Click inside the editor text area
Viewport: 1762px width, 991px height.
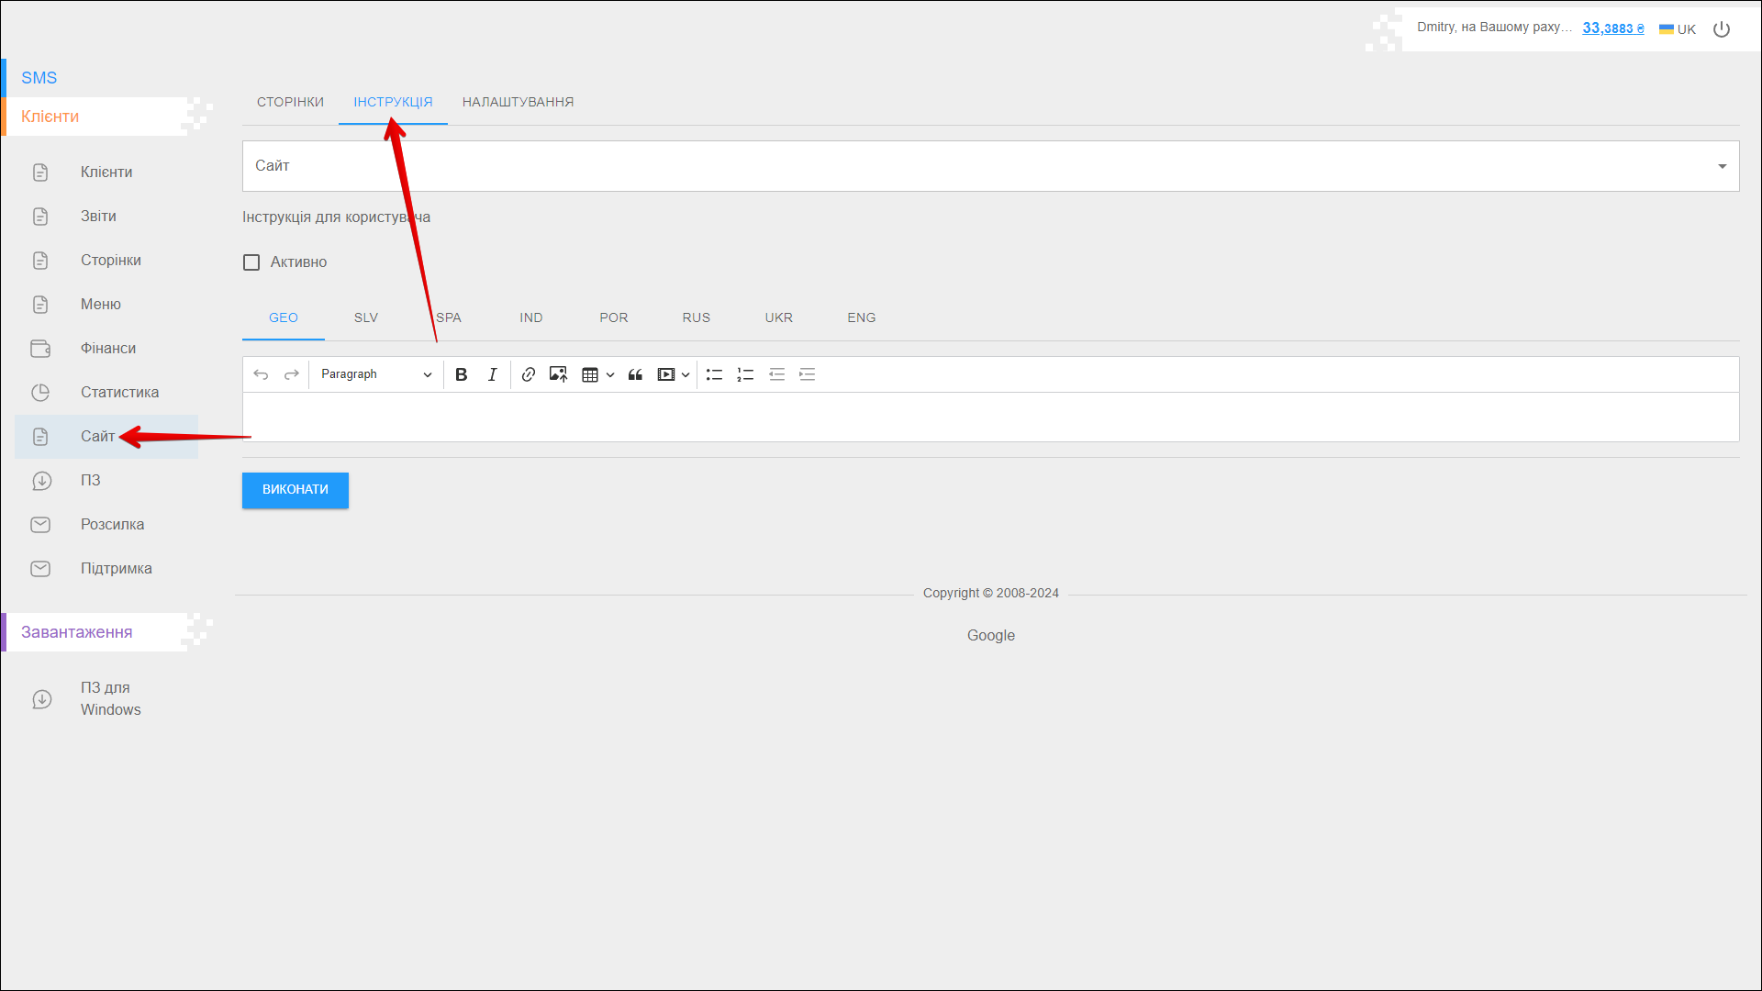click(x=990, y=418)
